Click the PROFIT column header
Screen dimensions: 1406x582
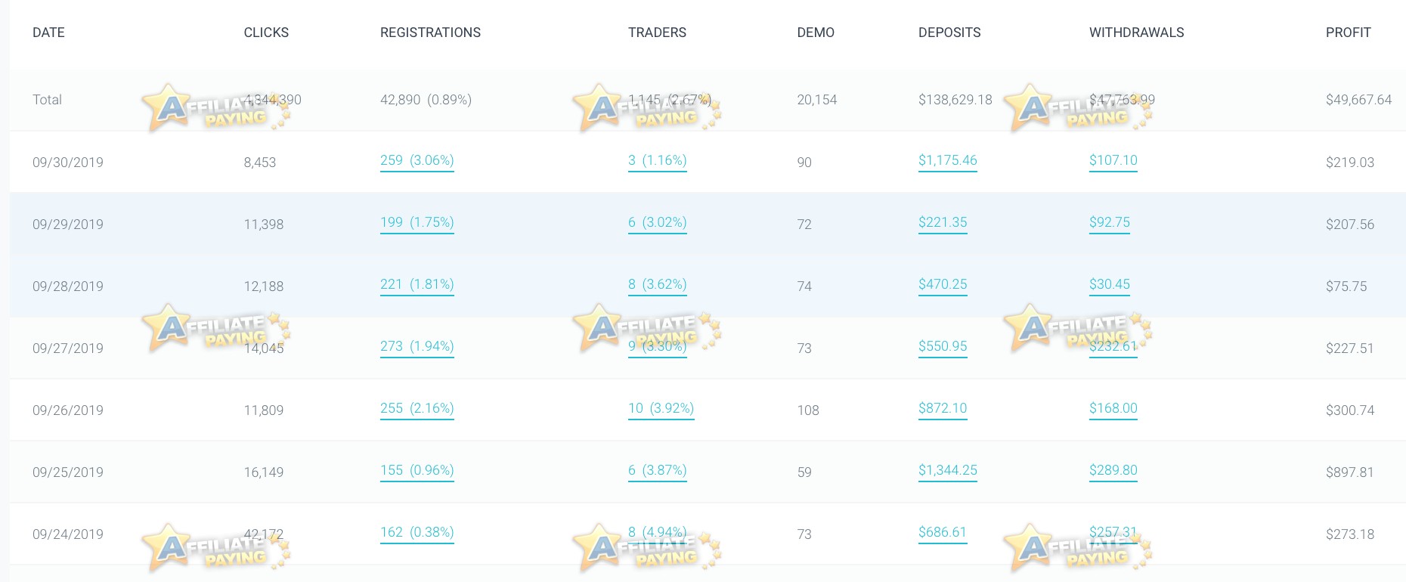1348,33
